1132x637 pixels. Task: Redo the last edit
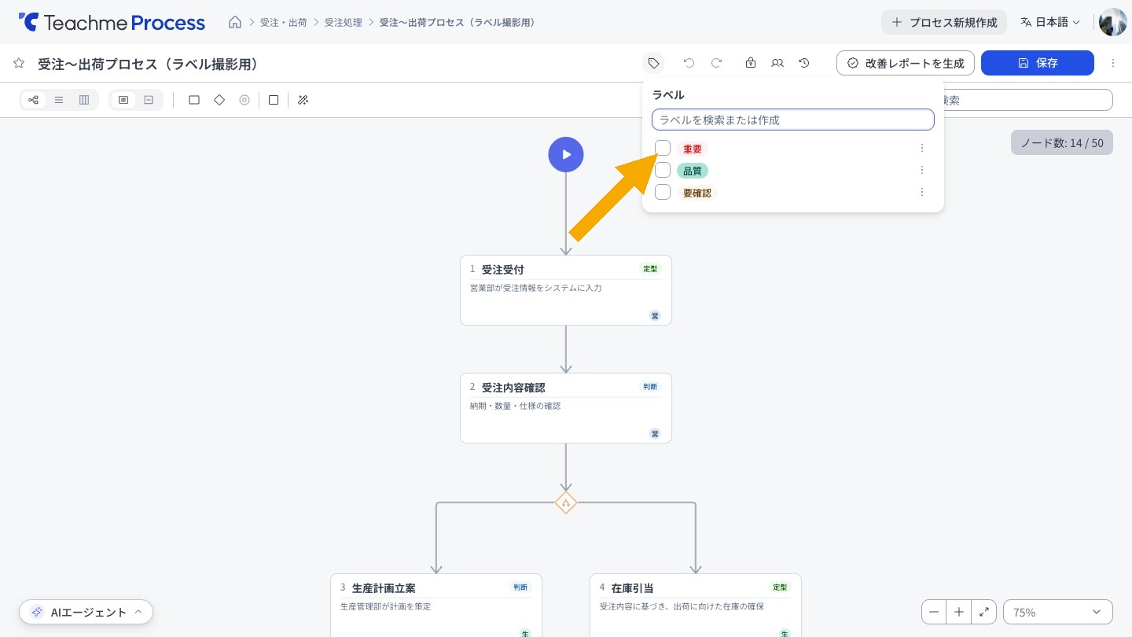716,63
